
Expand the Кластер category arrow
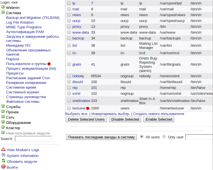[3, 127]
